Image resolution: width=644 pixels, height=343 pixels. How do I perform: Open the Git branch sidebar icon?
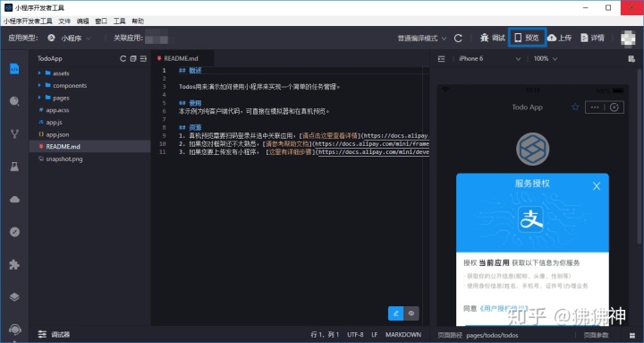[x=14, y=133]
